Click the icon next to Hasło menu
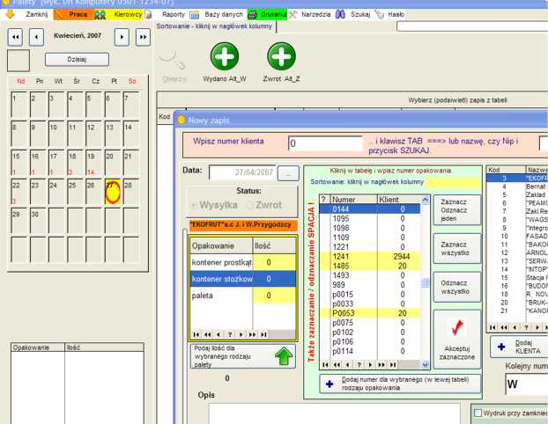This screenshot has width=548, height=424. (379, 14)
